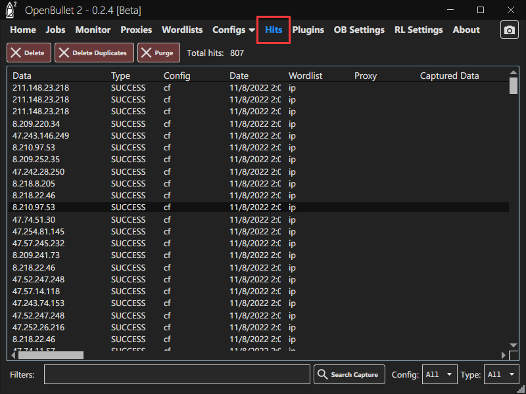Sort by the Date column header

coord(239,76)
